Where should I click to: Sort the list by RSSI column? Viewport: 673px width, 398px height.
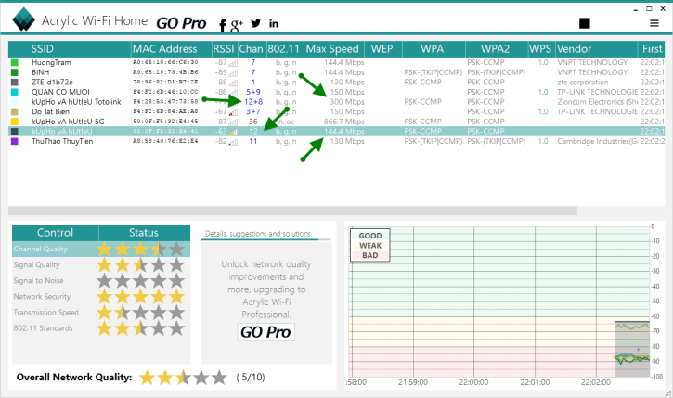[x=224, y=48]
